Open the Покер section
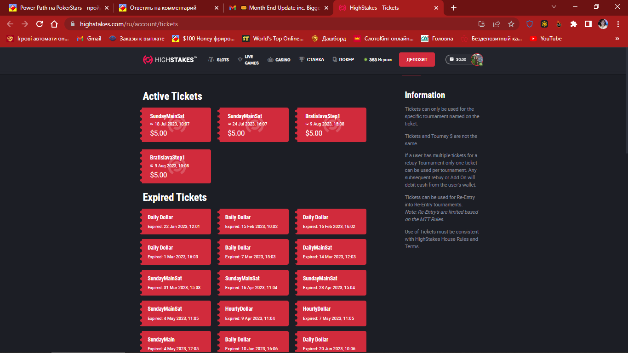 pyautogui.click(x=343, y=60)
